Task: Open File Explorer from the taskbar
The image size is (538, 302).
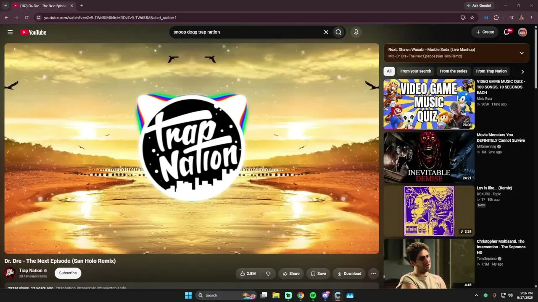Action: coord(276,295)
